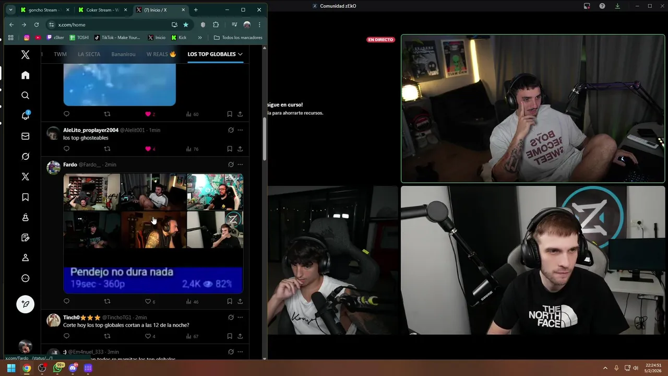
Task: Open more options on Fardo's post
Action: [240, 164]
